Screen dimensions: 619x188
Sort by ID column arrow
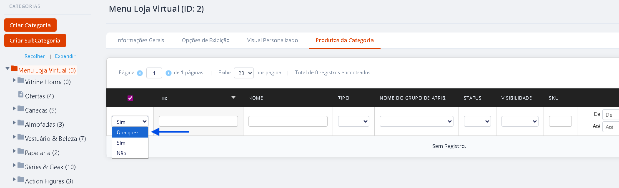coord(233,98)
